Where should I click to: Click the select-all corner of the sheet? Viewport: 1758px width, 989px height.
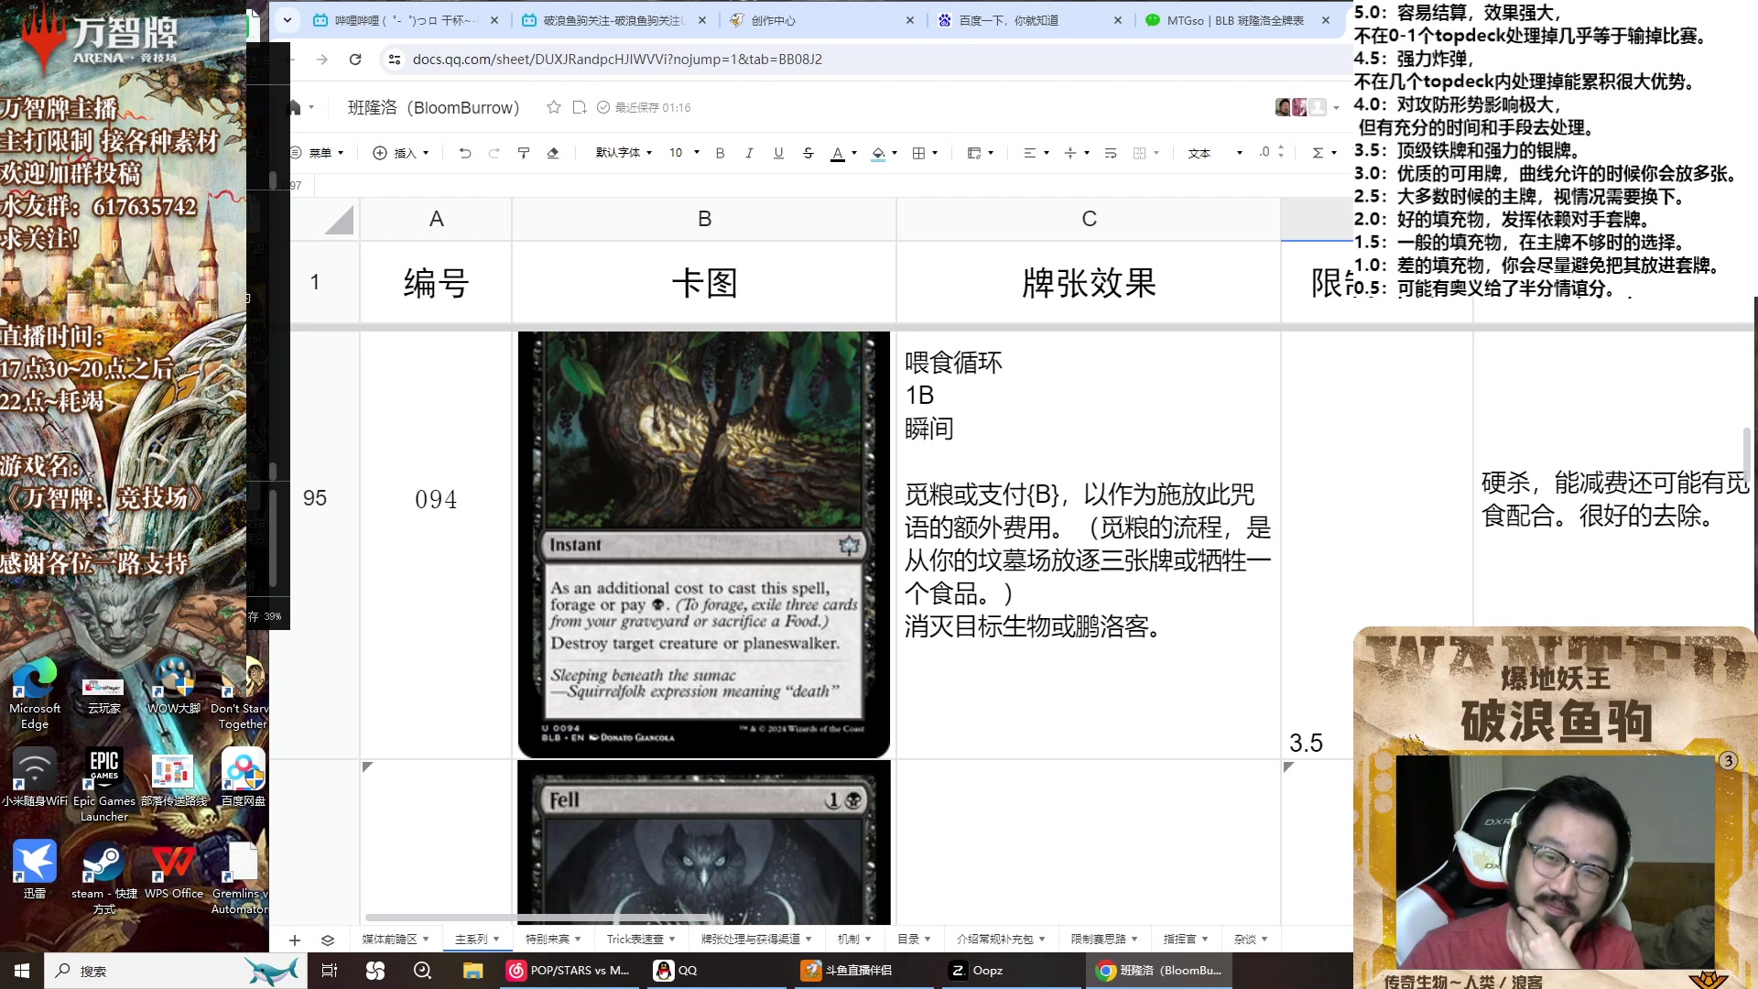pos(325,219)
